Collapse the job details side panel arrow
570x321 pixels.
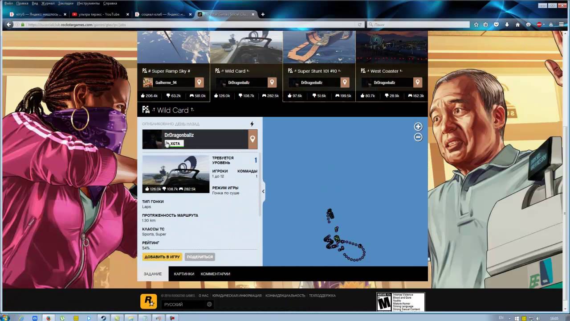(263, 191)
